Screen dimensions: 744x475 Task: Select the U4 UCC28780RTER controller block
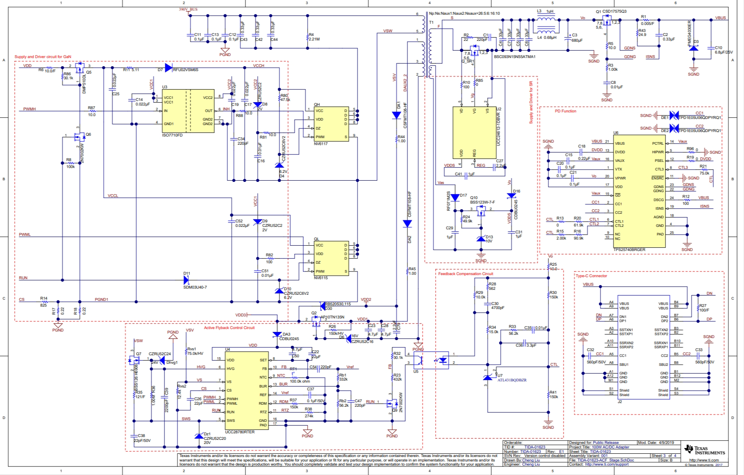[x=247, y=390]
